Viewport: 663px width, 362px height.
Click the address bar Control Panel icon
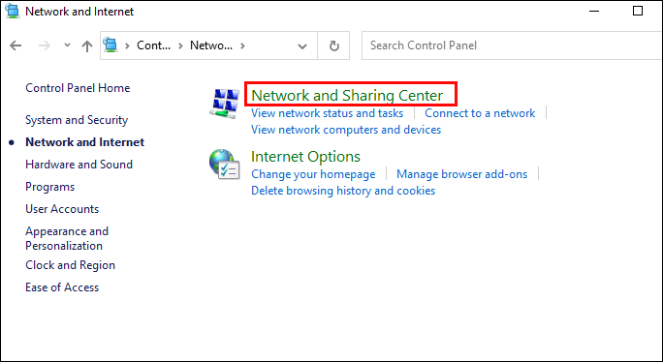pos(110,45)
